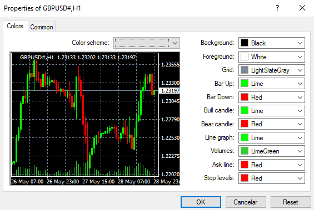Click the GBPUSD chart preview
The width and height of the screenshot is (314, 210).
[x=94, y=119]
